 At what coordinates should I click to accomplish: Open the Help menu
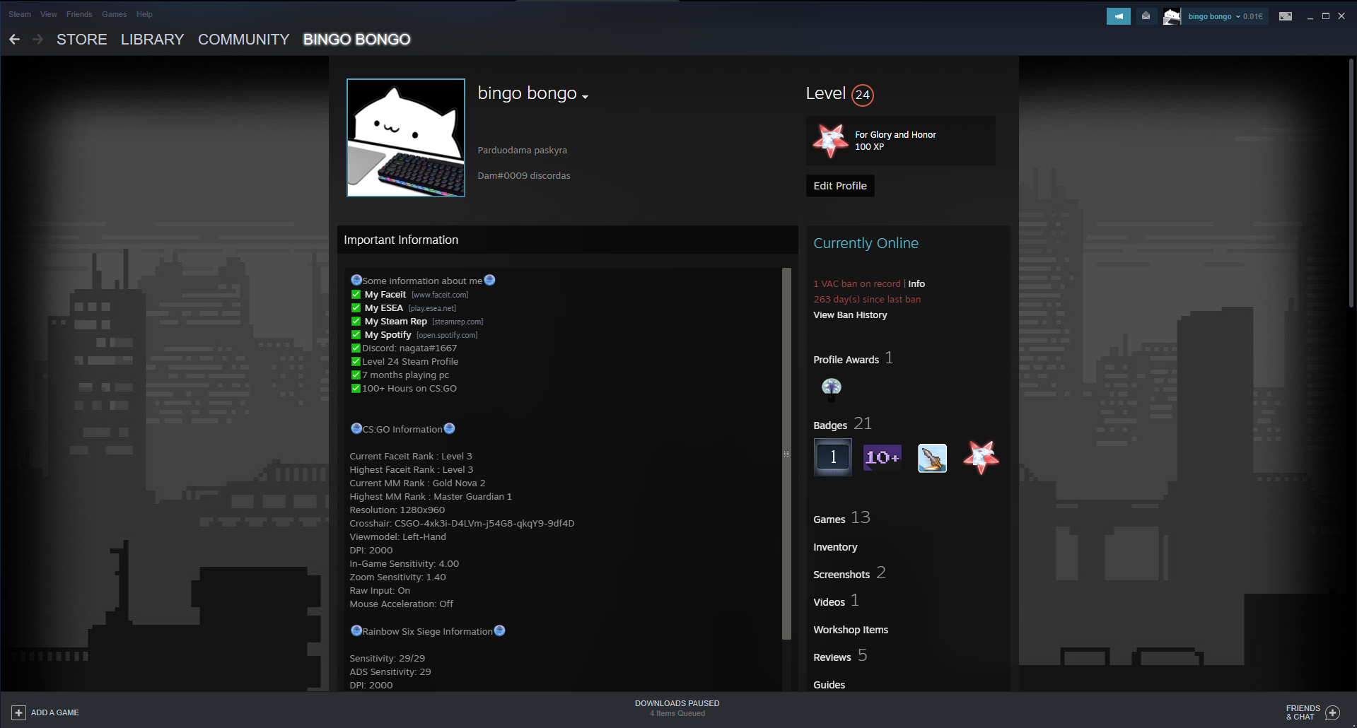coord(144,14)
